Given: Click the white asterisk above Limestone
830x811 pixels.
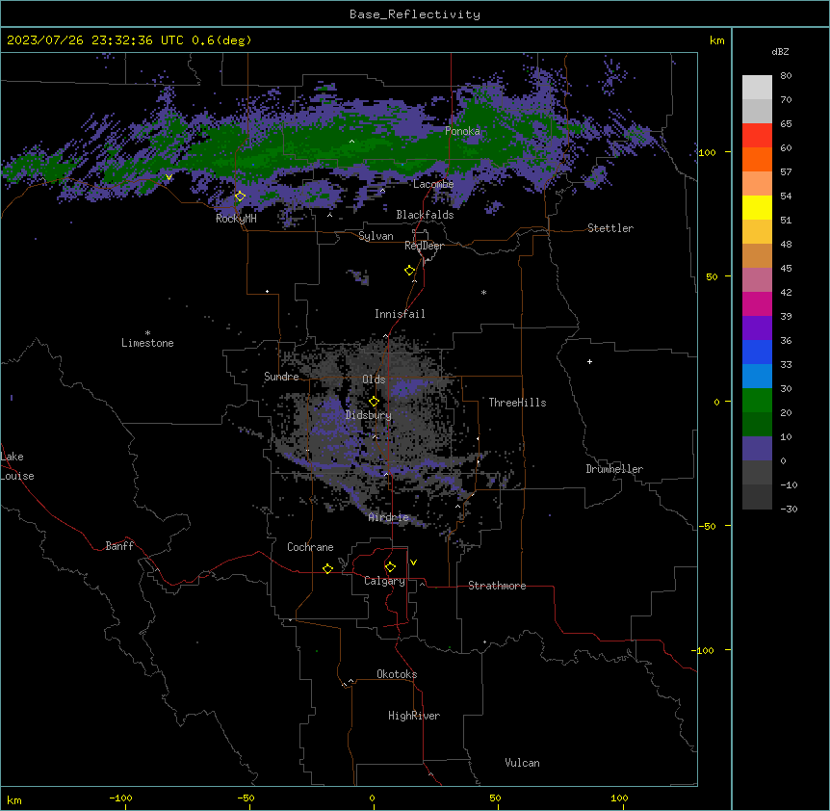Looking at the screenshot, I should click(147, 333).
